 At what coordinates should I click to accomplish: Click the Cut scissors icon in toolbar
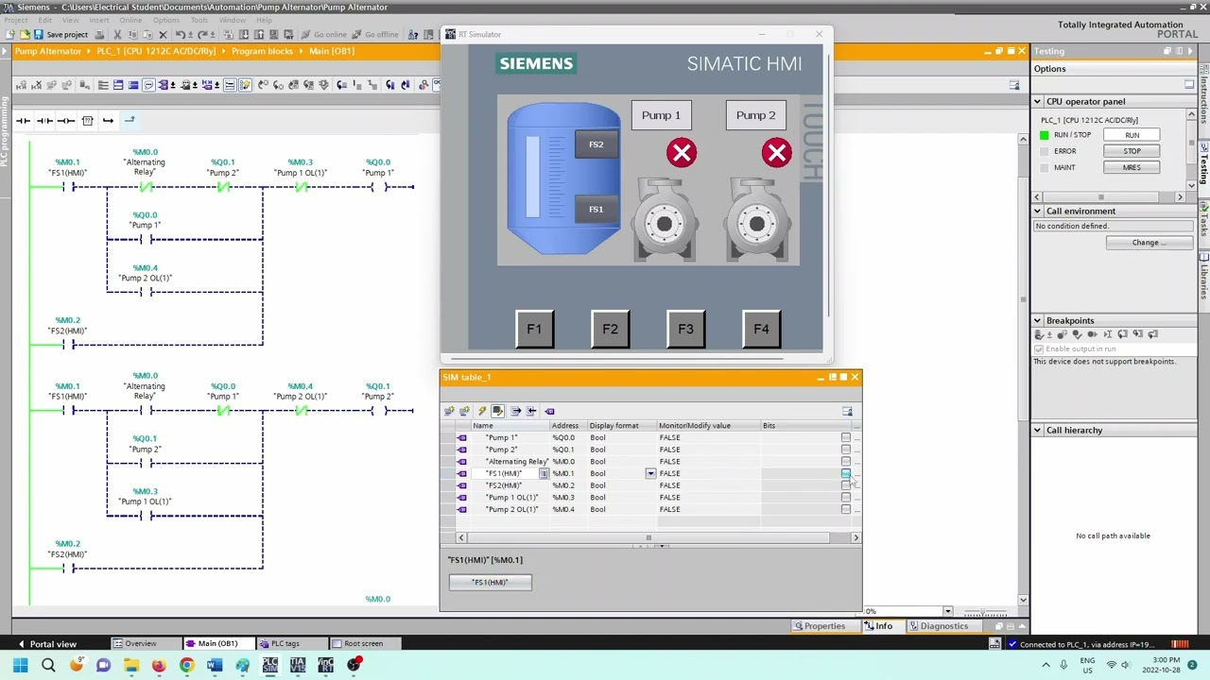tap(117, 34)
